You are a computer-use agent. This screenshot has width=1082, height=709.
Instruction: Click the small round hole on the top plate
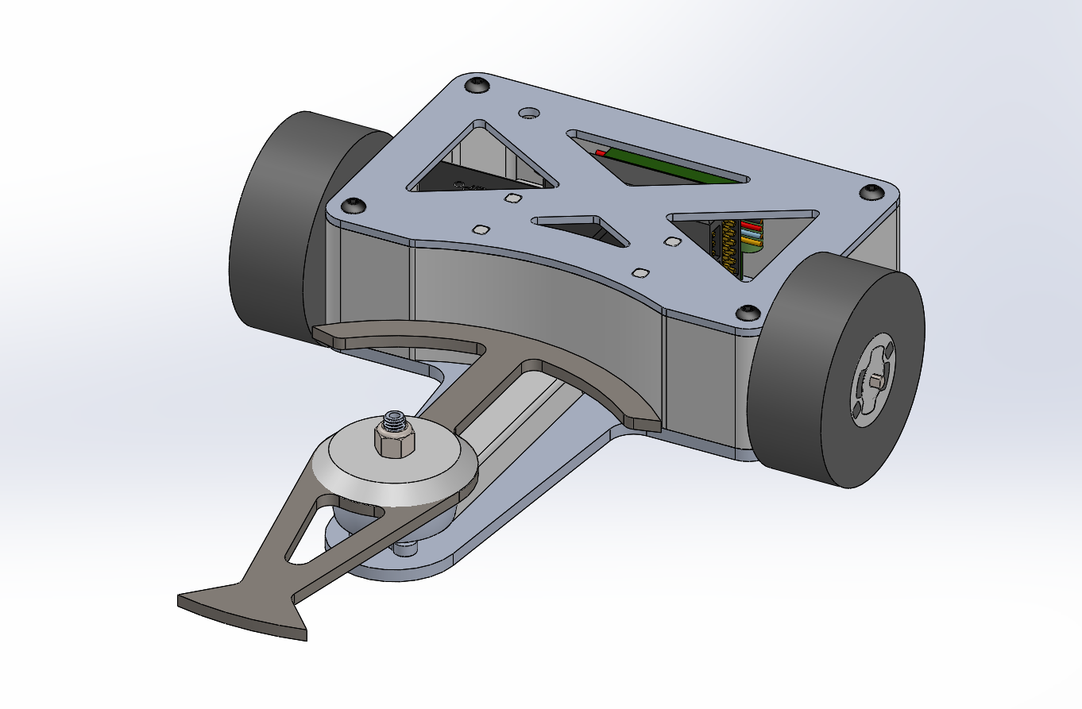(528, 114)
